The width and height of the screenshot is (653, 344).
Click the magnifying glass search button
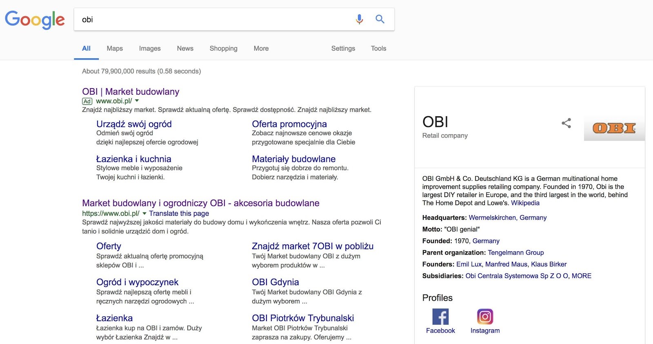pyautogui.click(x=380, y=19)
